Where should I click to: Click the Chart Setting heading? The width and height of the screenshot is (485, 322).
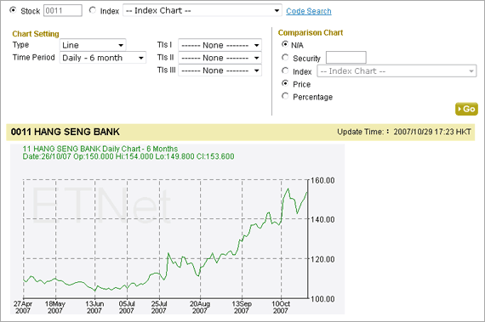[36, 34]
